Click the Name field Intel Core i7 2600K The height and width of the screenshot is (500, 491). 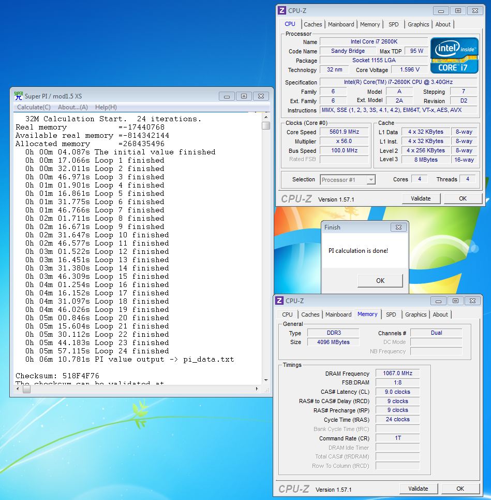[374, 41]
